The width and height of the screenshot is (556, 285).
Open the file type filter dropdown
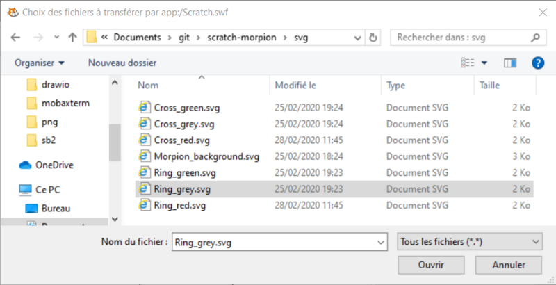click(x=468, y=241)
